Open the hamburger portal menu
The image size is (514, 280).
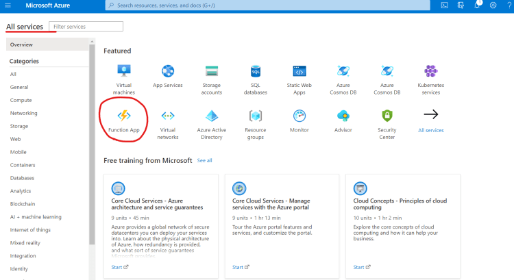8,5
